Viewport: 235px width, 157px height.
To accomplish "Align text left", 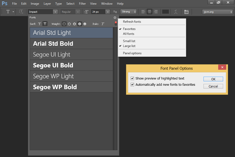I will point(143,12).
